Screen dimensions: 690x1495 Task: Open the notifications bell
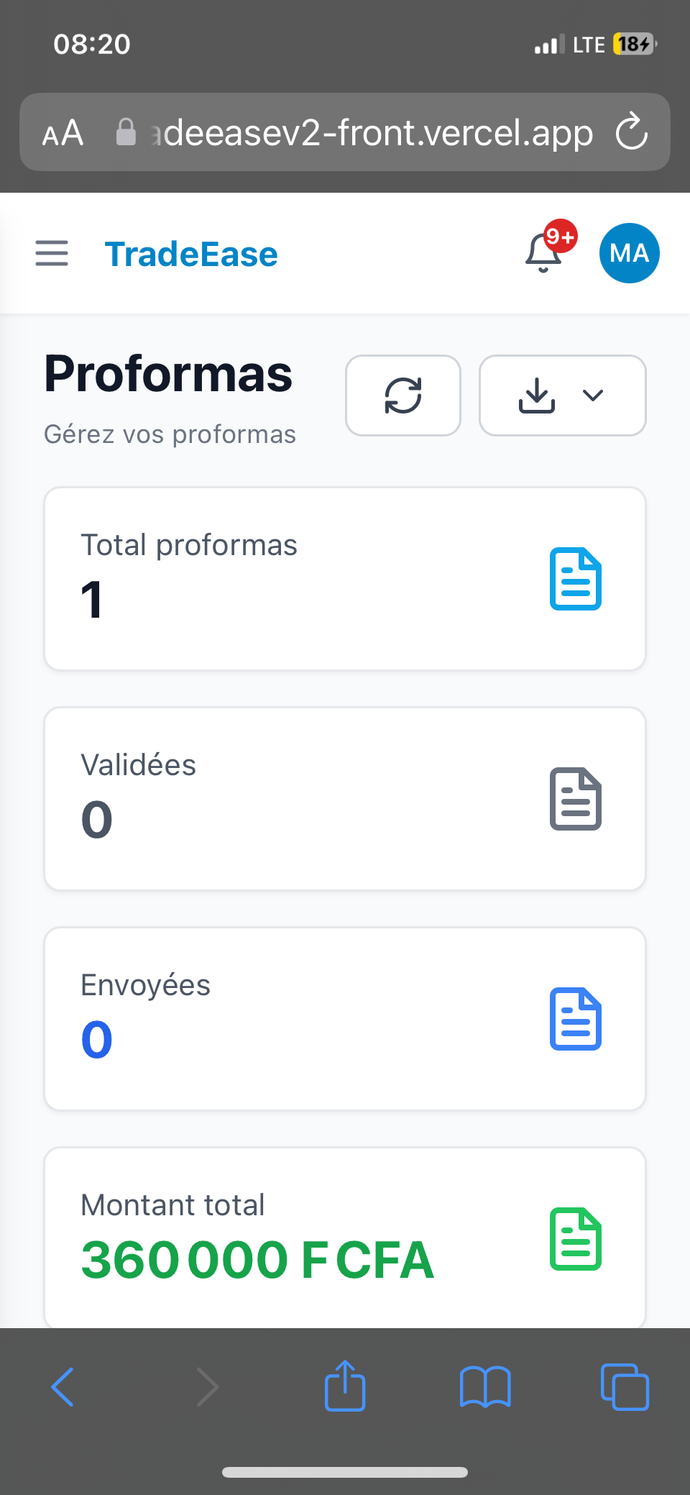pyautogui.click(x=544, y=253)
